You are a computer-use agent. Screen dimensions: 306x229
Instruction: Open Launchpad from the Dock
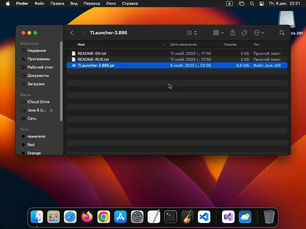coord(53,217)
